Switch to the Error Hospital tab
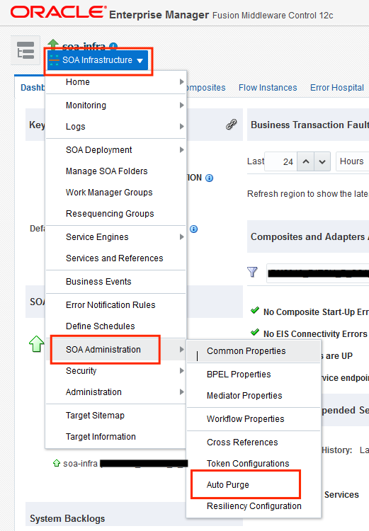This screenshot has width=369, height=531. pos(337,88)
